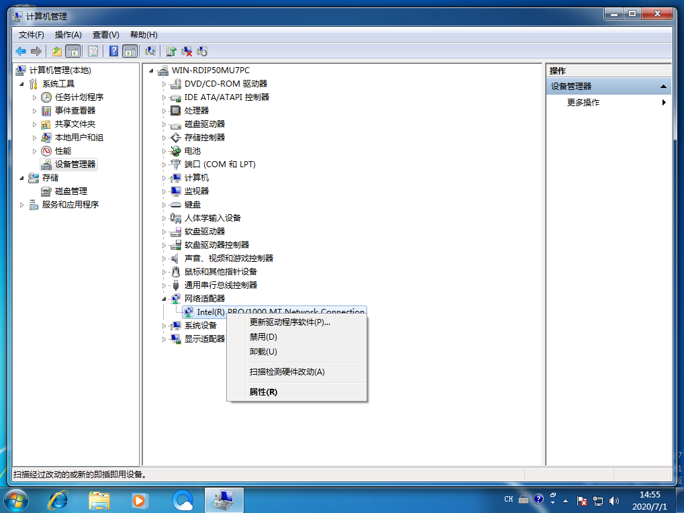Click the toolbar Properties sheet icon
The width and height of the screenshot is (684, 513).
pyautogui.click(x=93, y=51)
